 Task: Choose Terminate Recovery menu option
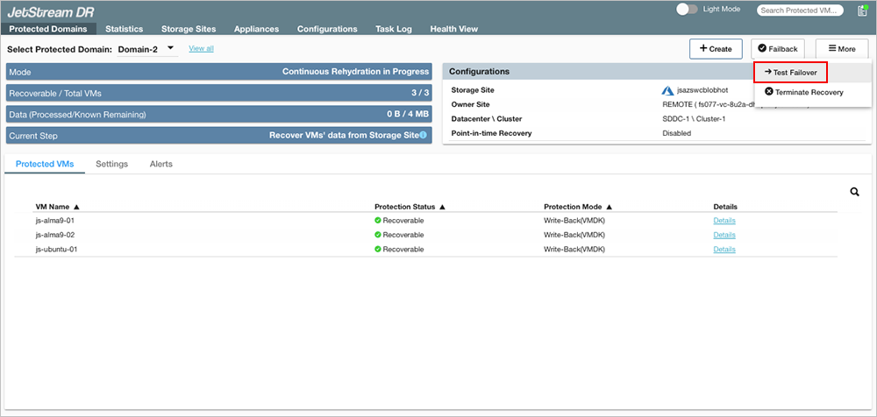pyautogui.click(x=803, y=92)
